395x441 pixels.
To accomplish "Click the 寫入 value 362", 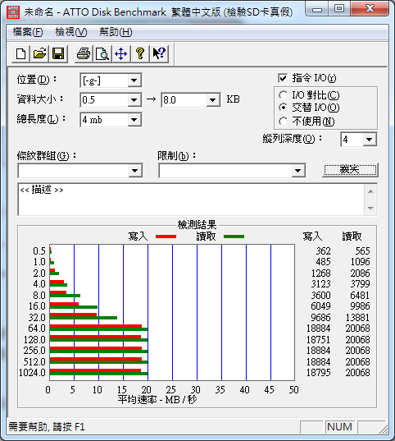I will pyautogui.click(x=324, y=250).
